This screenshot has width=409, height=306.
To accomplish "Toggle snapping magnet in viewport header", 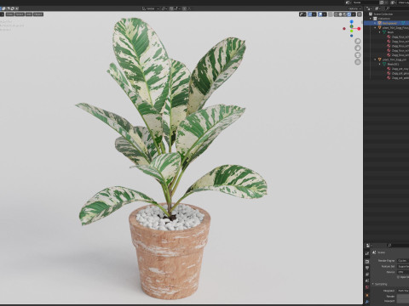I will (171, 8).
